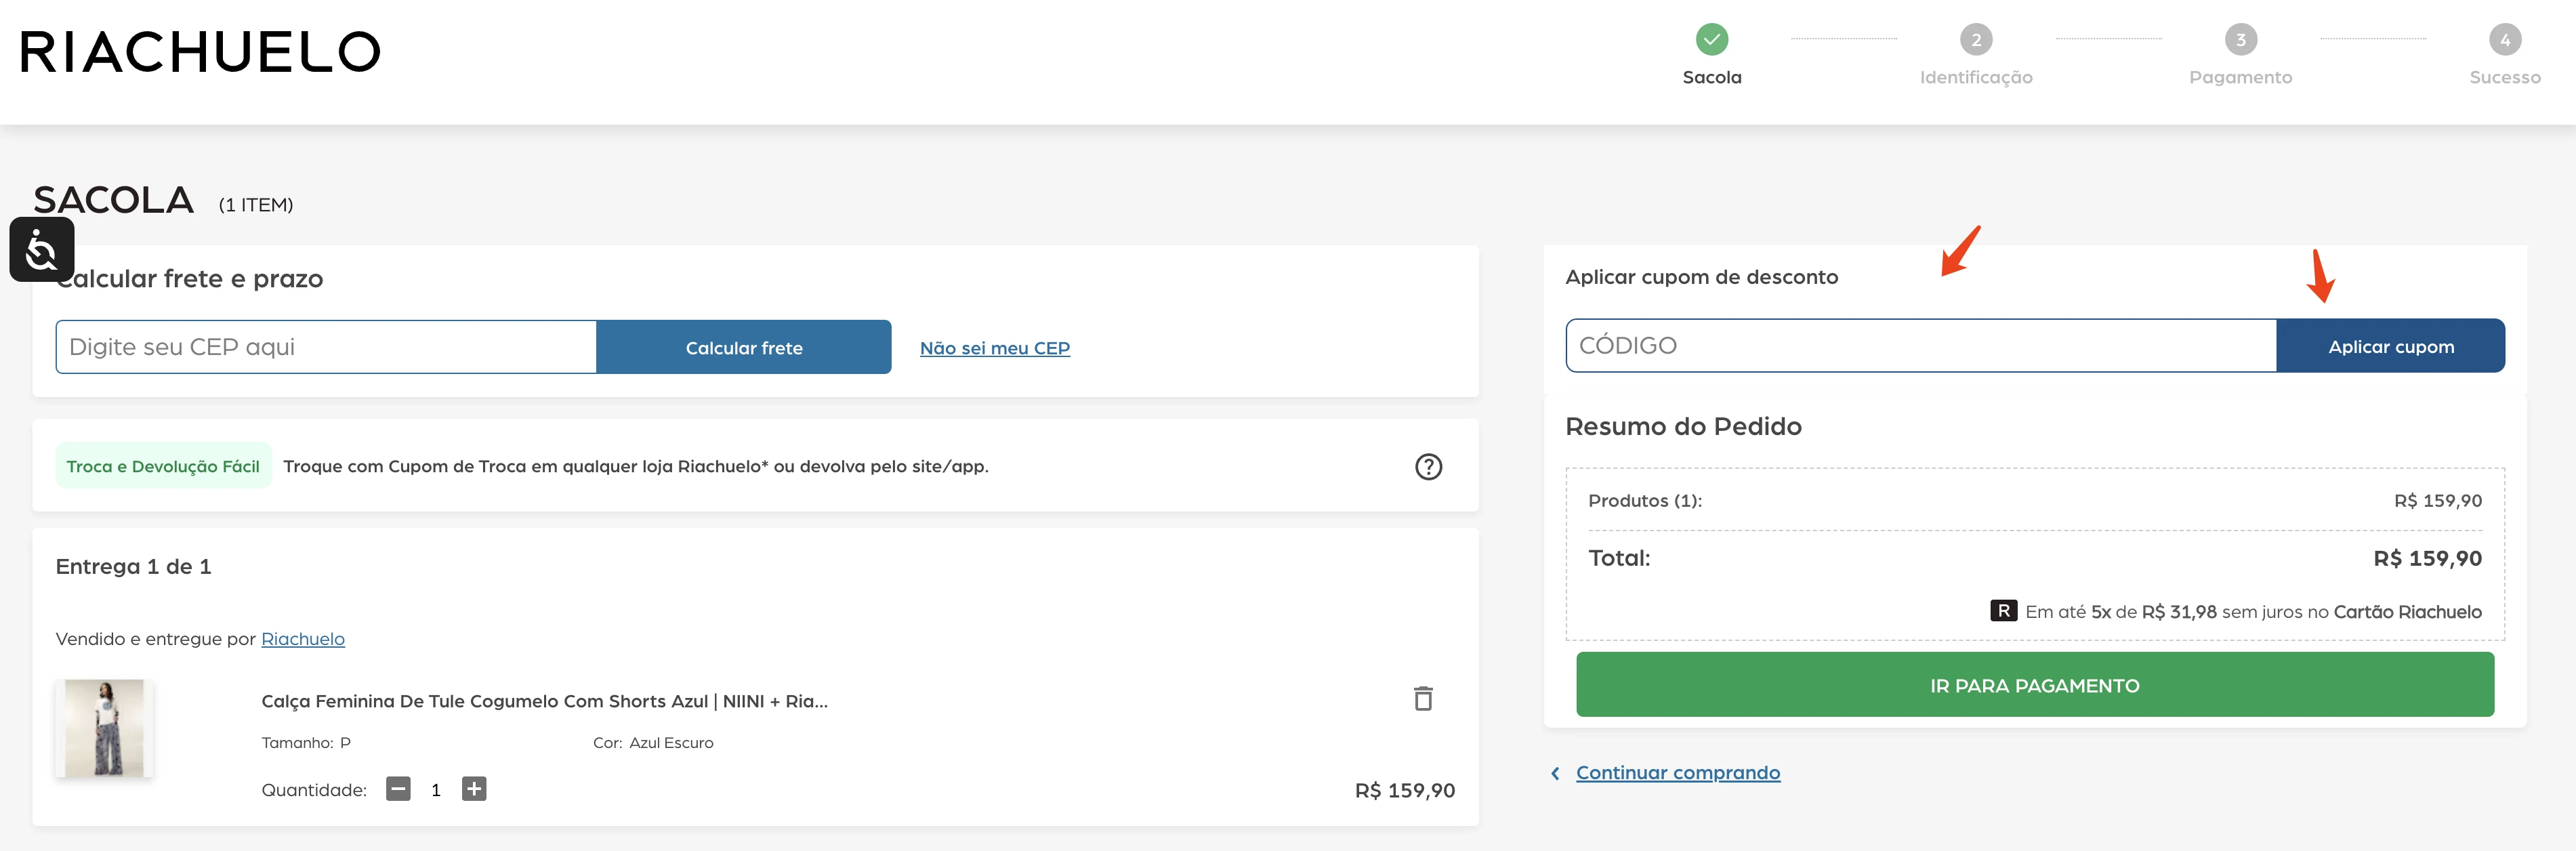Click the Riachuelo logo
The width and height of the screenshot is (2576, 851).
(200, 52)
